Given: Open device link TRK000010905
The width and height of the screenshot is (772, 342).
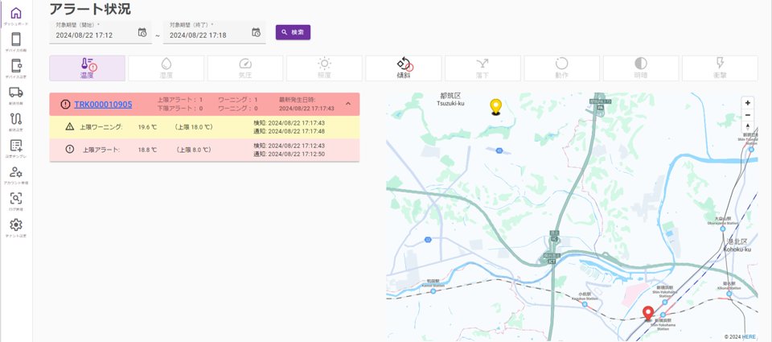Looking at the screenshot, I should coord(103,105).
